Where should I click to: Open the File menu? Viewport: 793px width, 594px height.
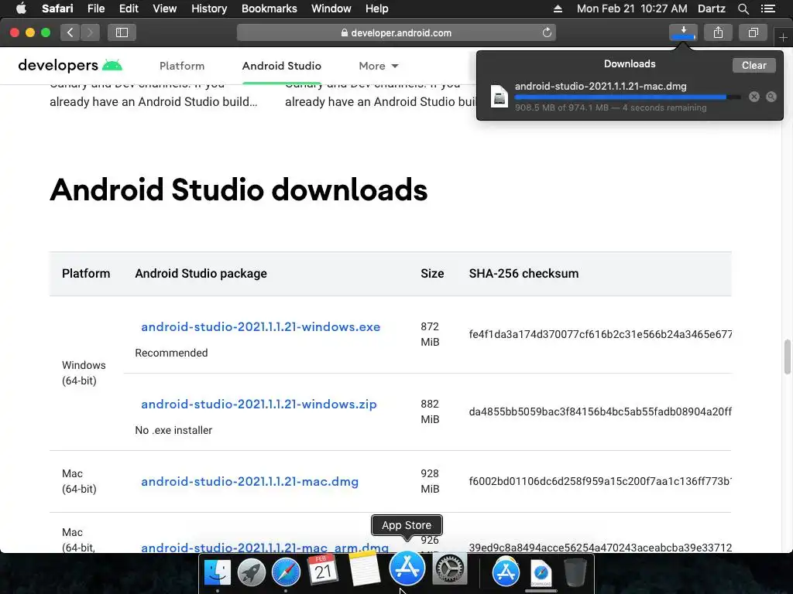[95, 9]
